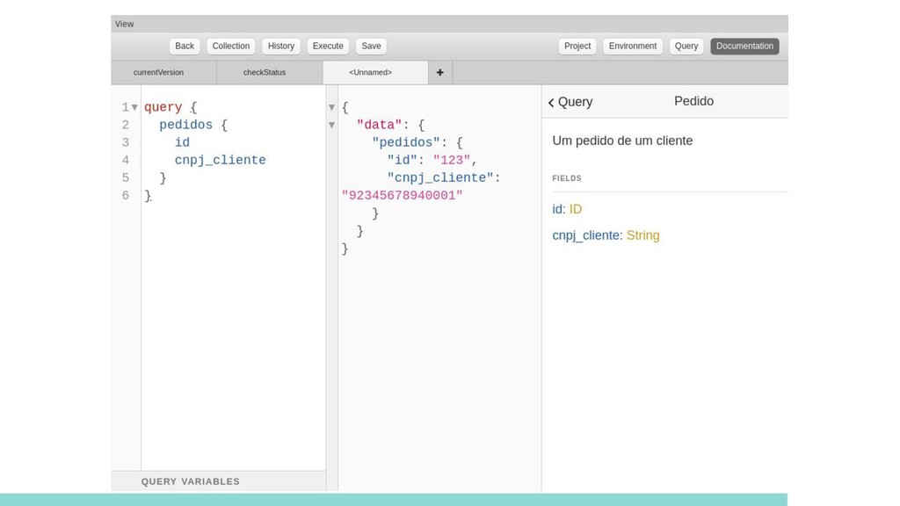This screenshot has height=506, width=900.
Task: Click cnpj_cliente on editor line 4
Action: pos(221,160)
